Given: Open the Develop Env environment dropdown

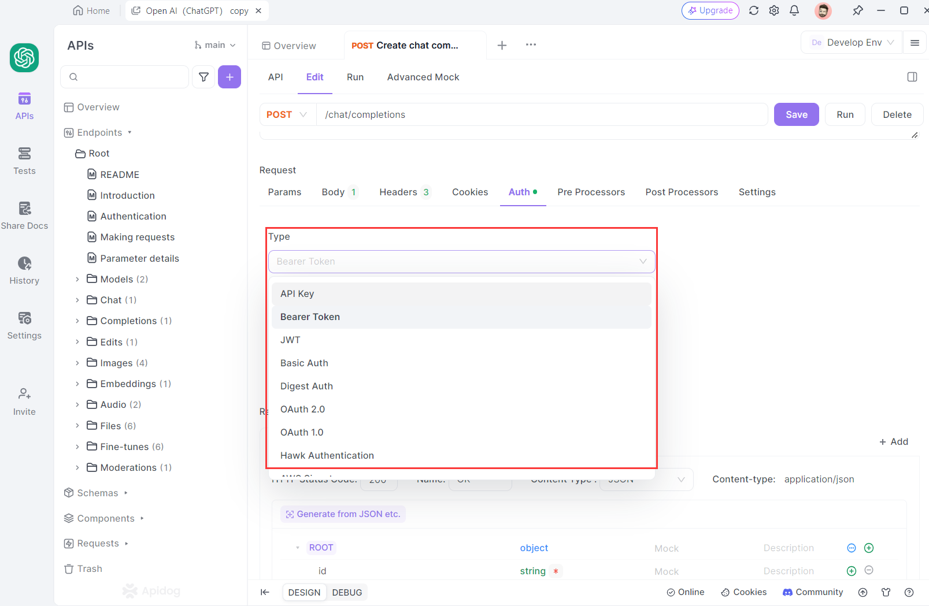Looking at the screenshot, I should point(852,43).
